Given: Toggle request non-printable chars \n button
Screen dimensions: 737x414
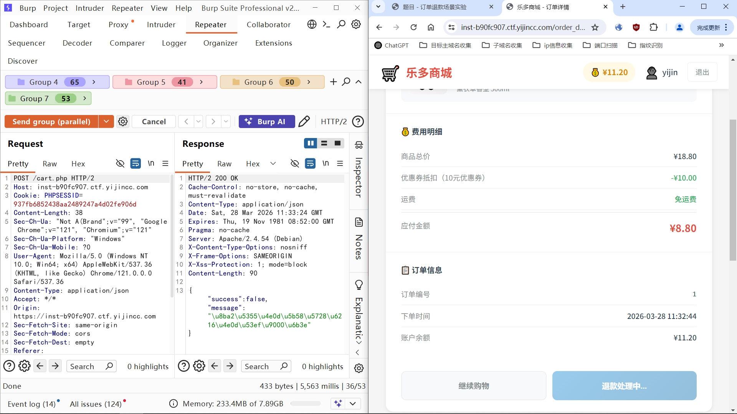Looking at the screenshot, I should click(x=151, y=164).
